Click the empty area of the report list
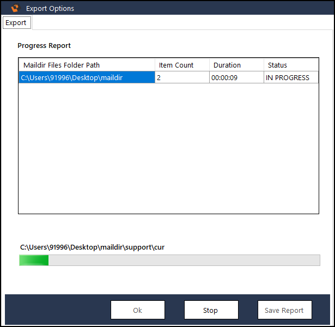 click(x=168, y=147)
